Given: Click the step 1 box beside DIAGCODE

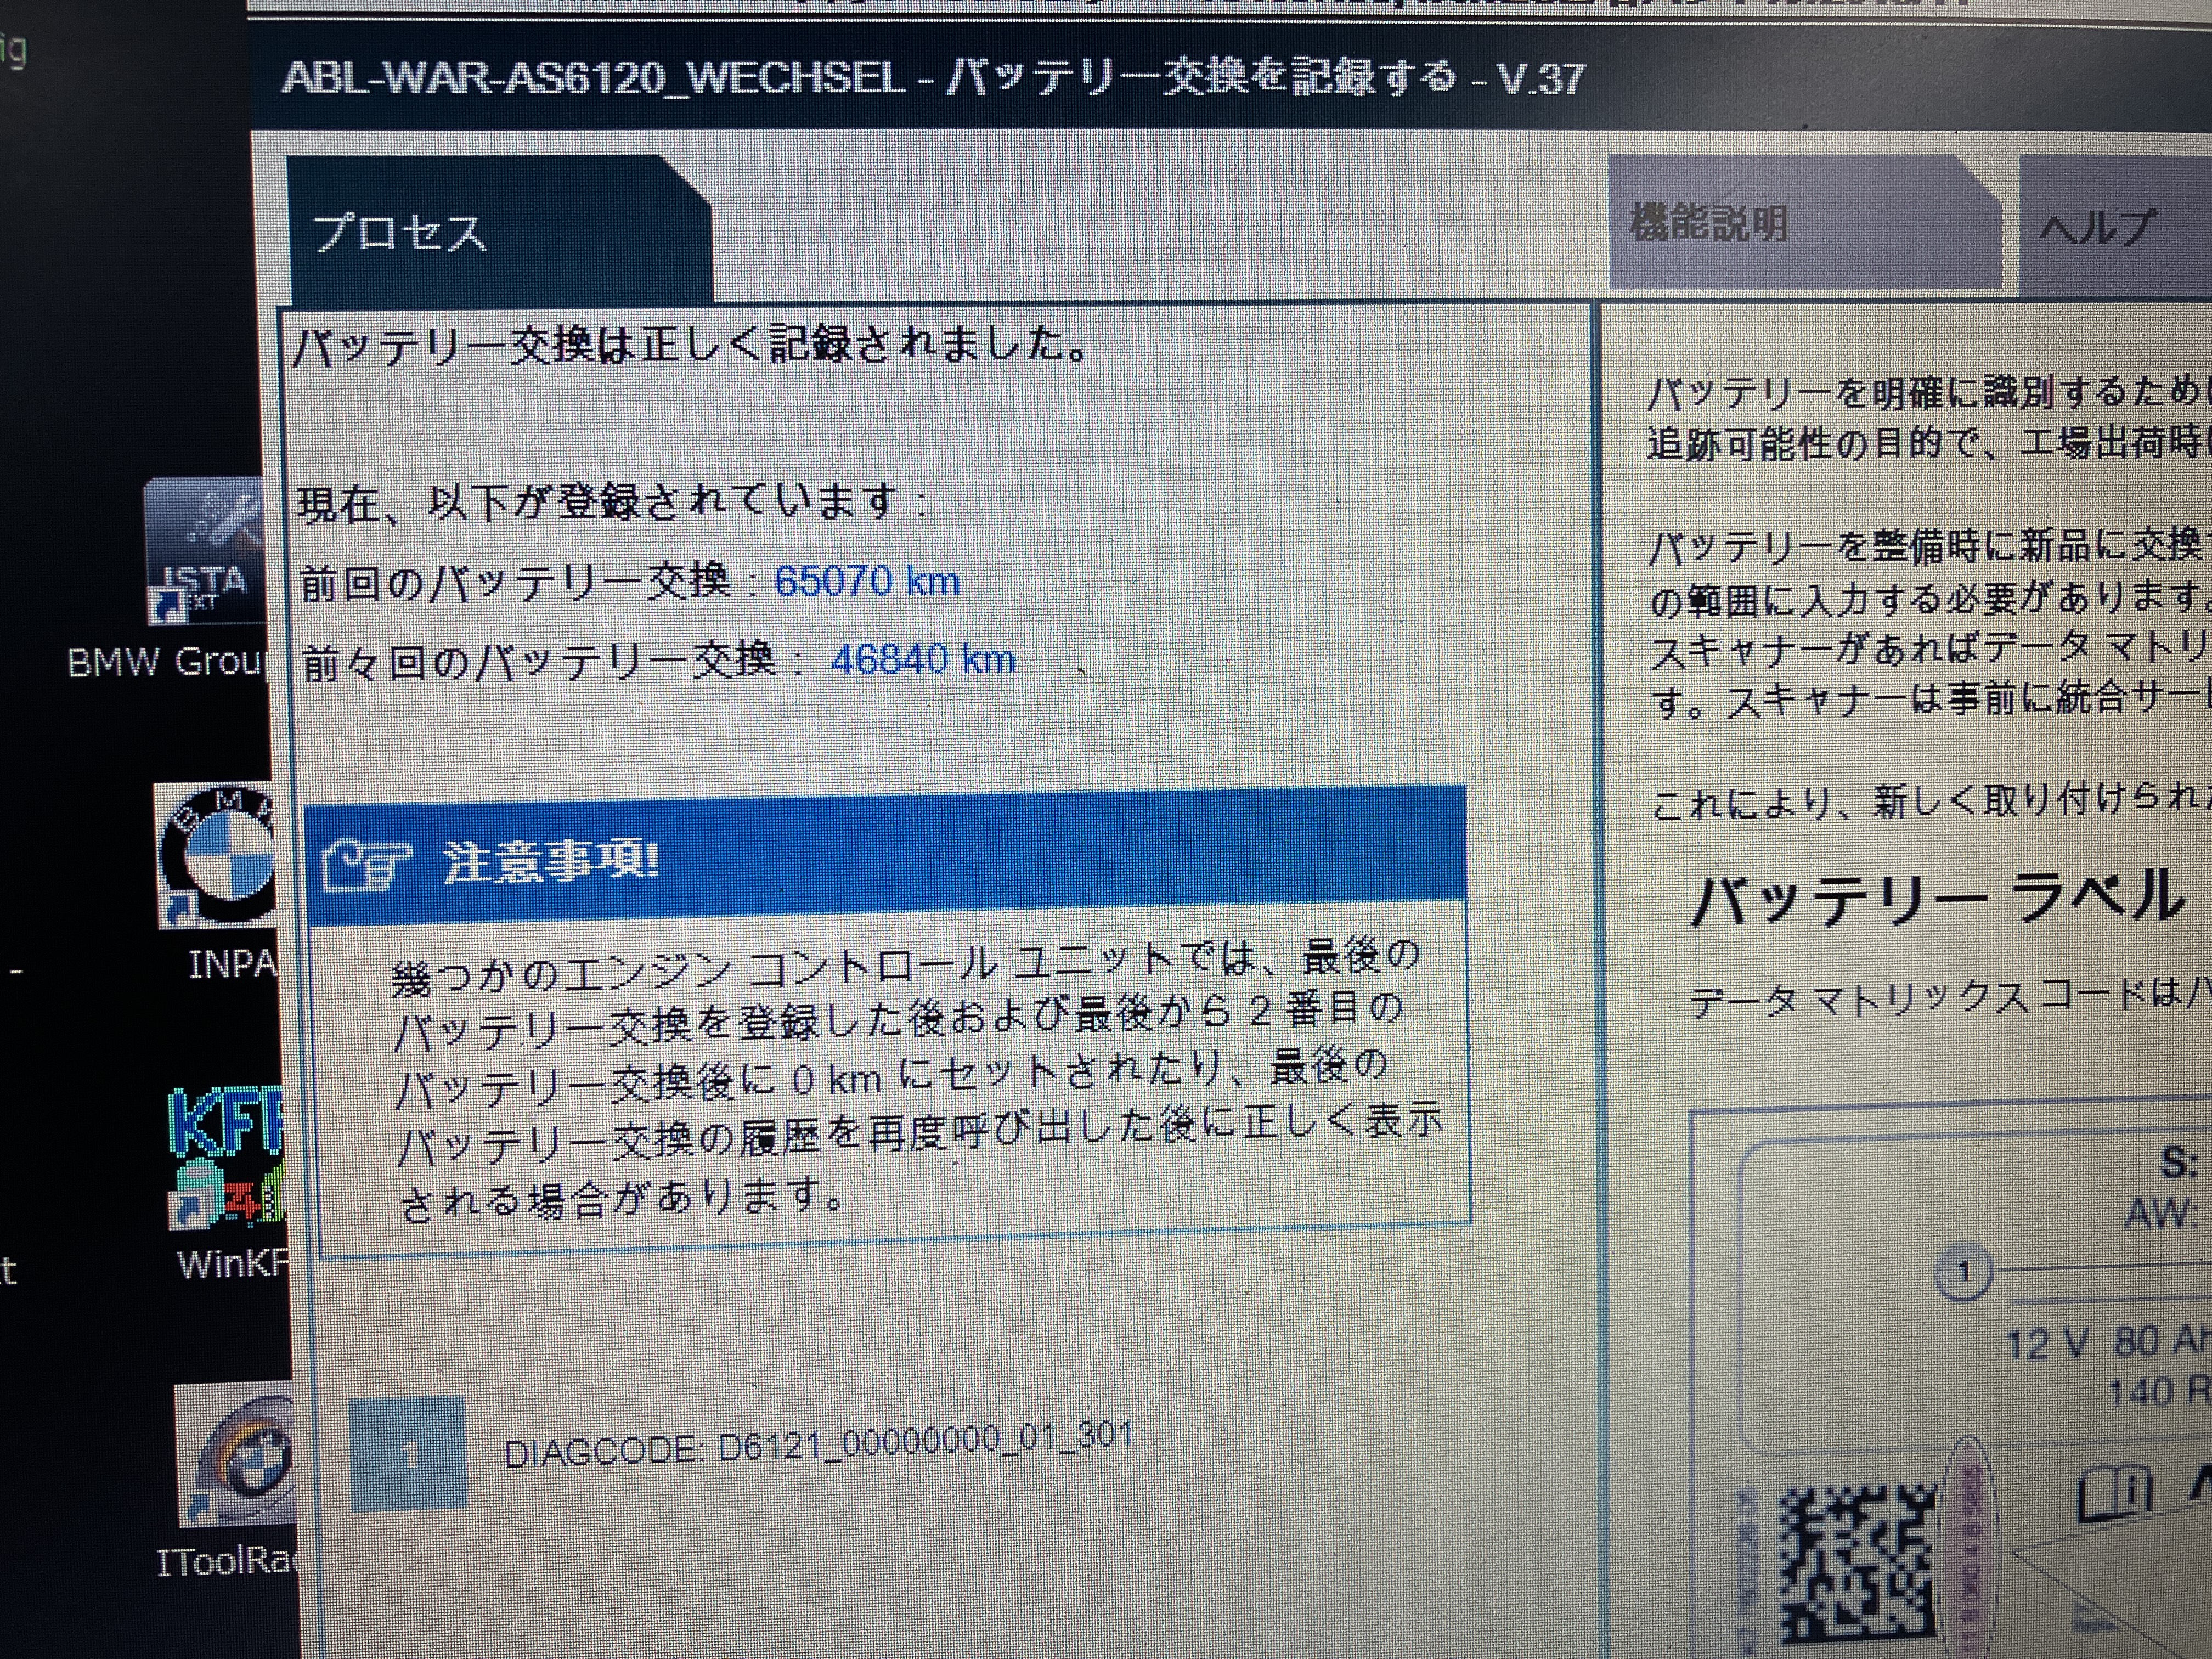Looking at the screenshot, I should (x=408, y=1453).
